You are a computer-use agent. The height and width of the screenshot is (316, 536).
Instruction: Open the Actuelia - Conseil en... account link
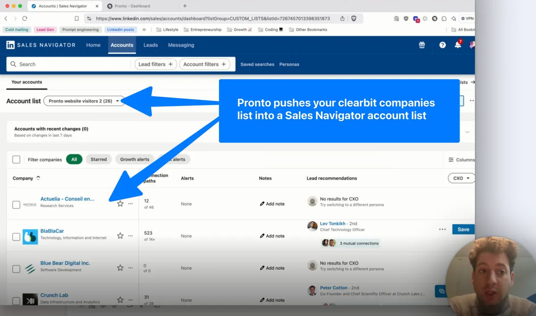pos(67,199)
